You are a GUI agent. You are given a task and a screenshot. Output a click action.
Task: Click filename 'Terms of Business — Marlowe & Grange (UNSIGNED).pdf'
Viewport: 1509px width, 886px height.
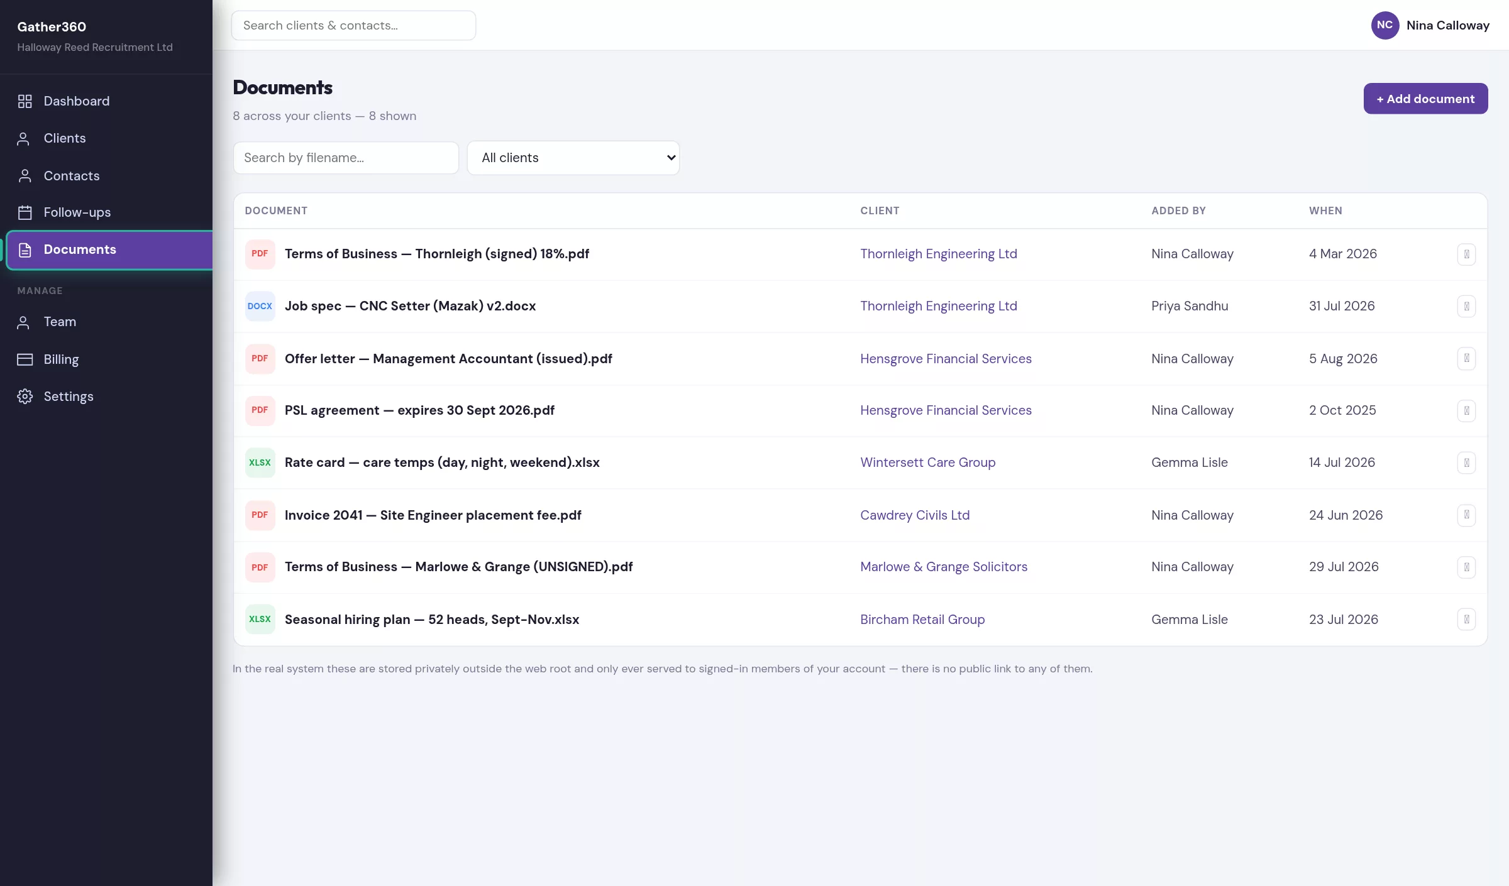coord(458,567)
